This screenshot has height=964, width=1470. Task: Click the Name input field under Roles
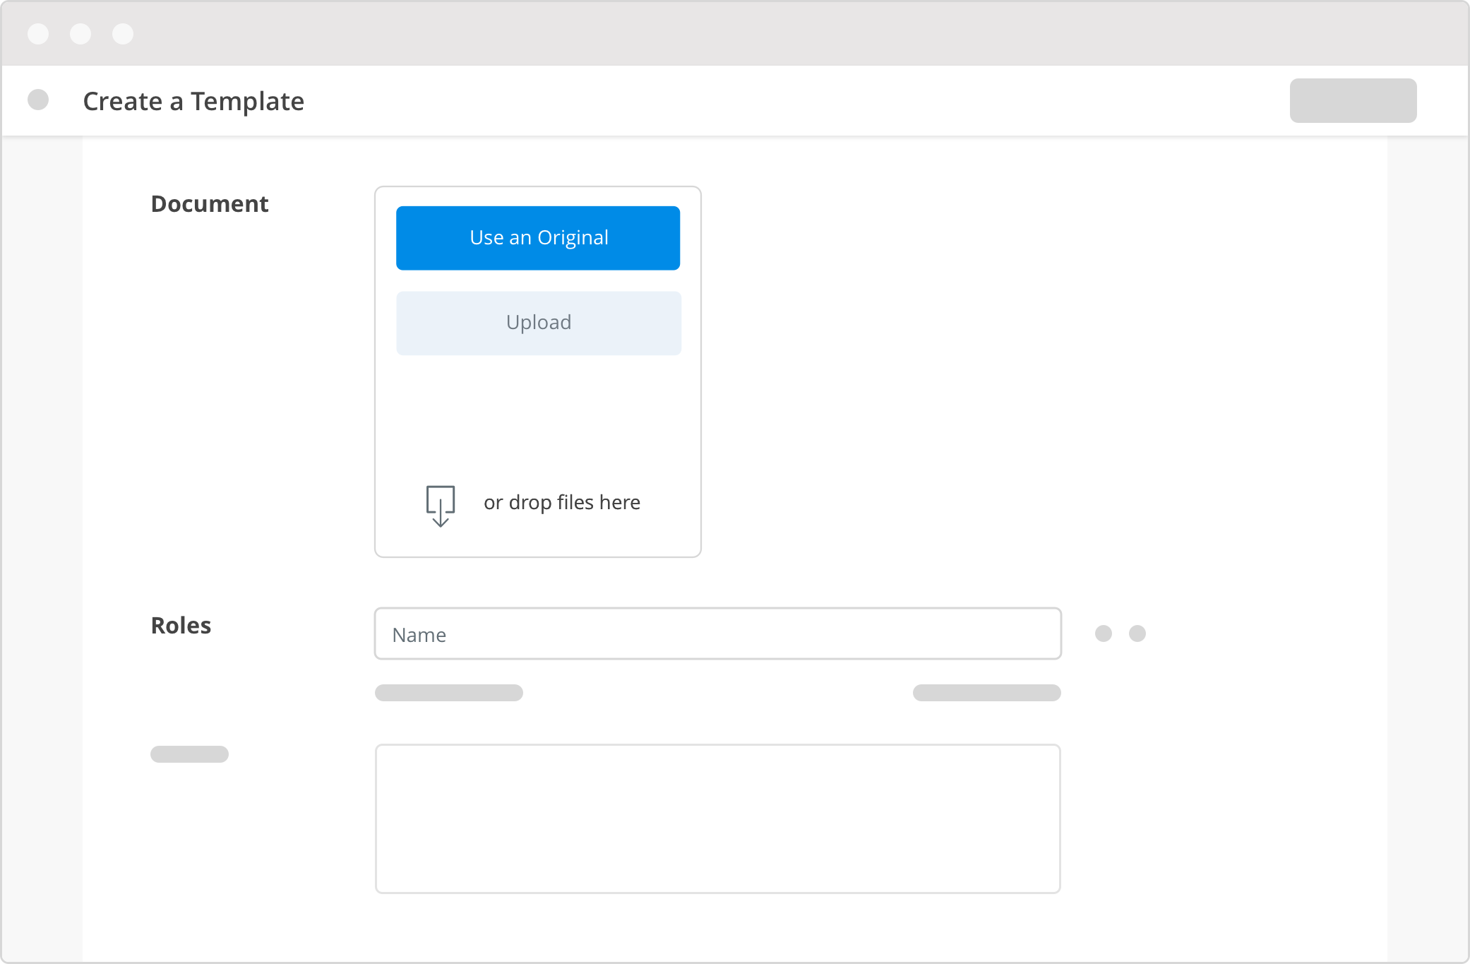coord(718,633)
